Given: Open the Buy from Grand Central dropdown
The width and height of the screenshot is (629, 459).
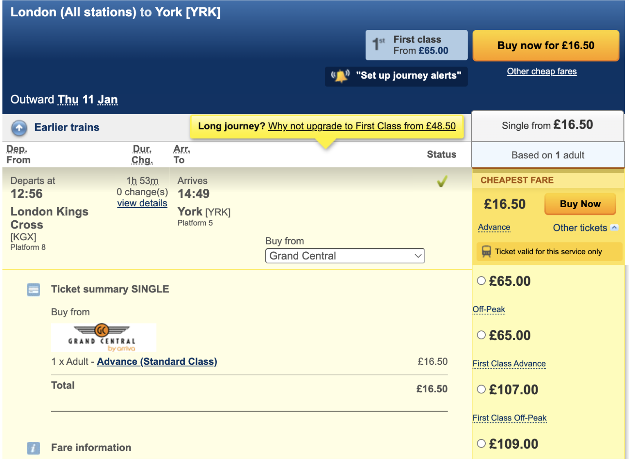Looking at the screenshot, I should [345, 256].
